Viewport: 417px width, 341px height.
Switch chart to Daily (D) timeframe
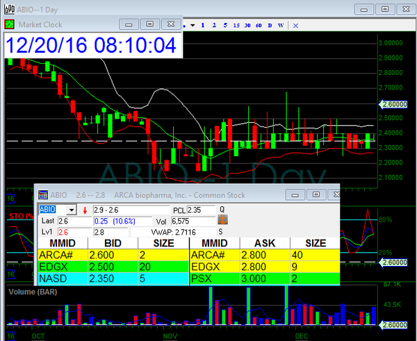pos(270,26)
